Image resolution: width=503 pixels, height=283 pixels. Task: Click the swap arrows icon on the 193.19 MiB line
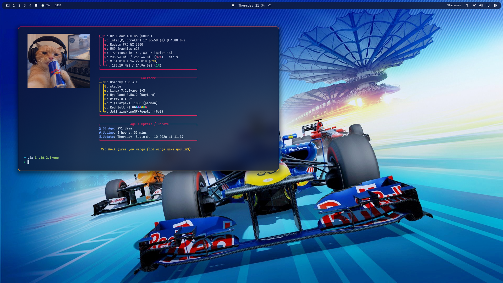coord(106,66)
